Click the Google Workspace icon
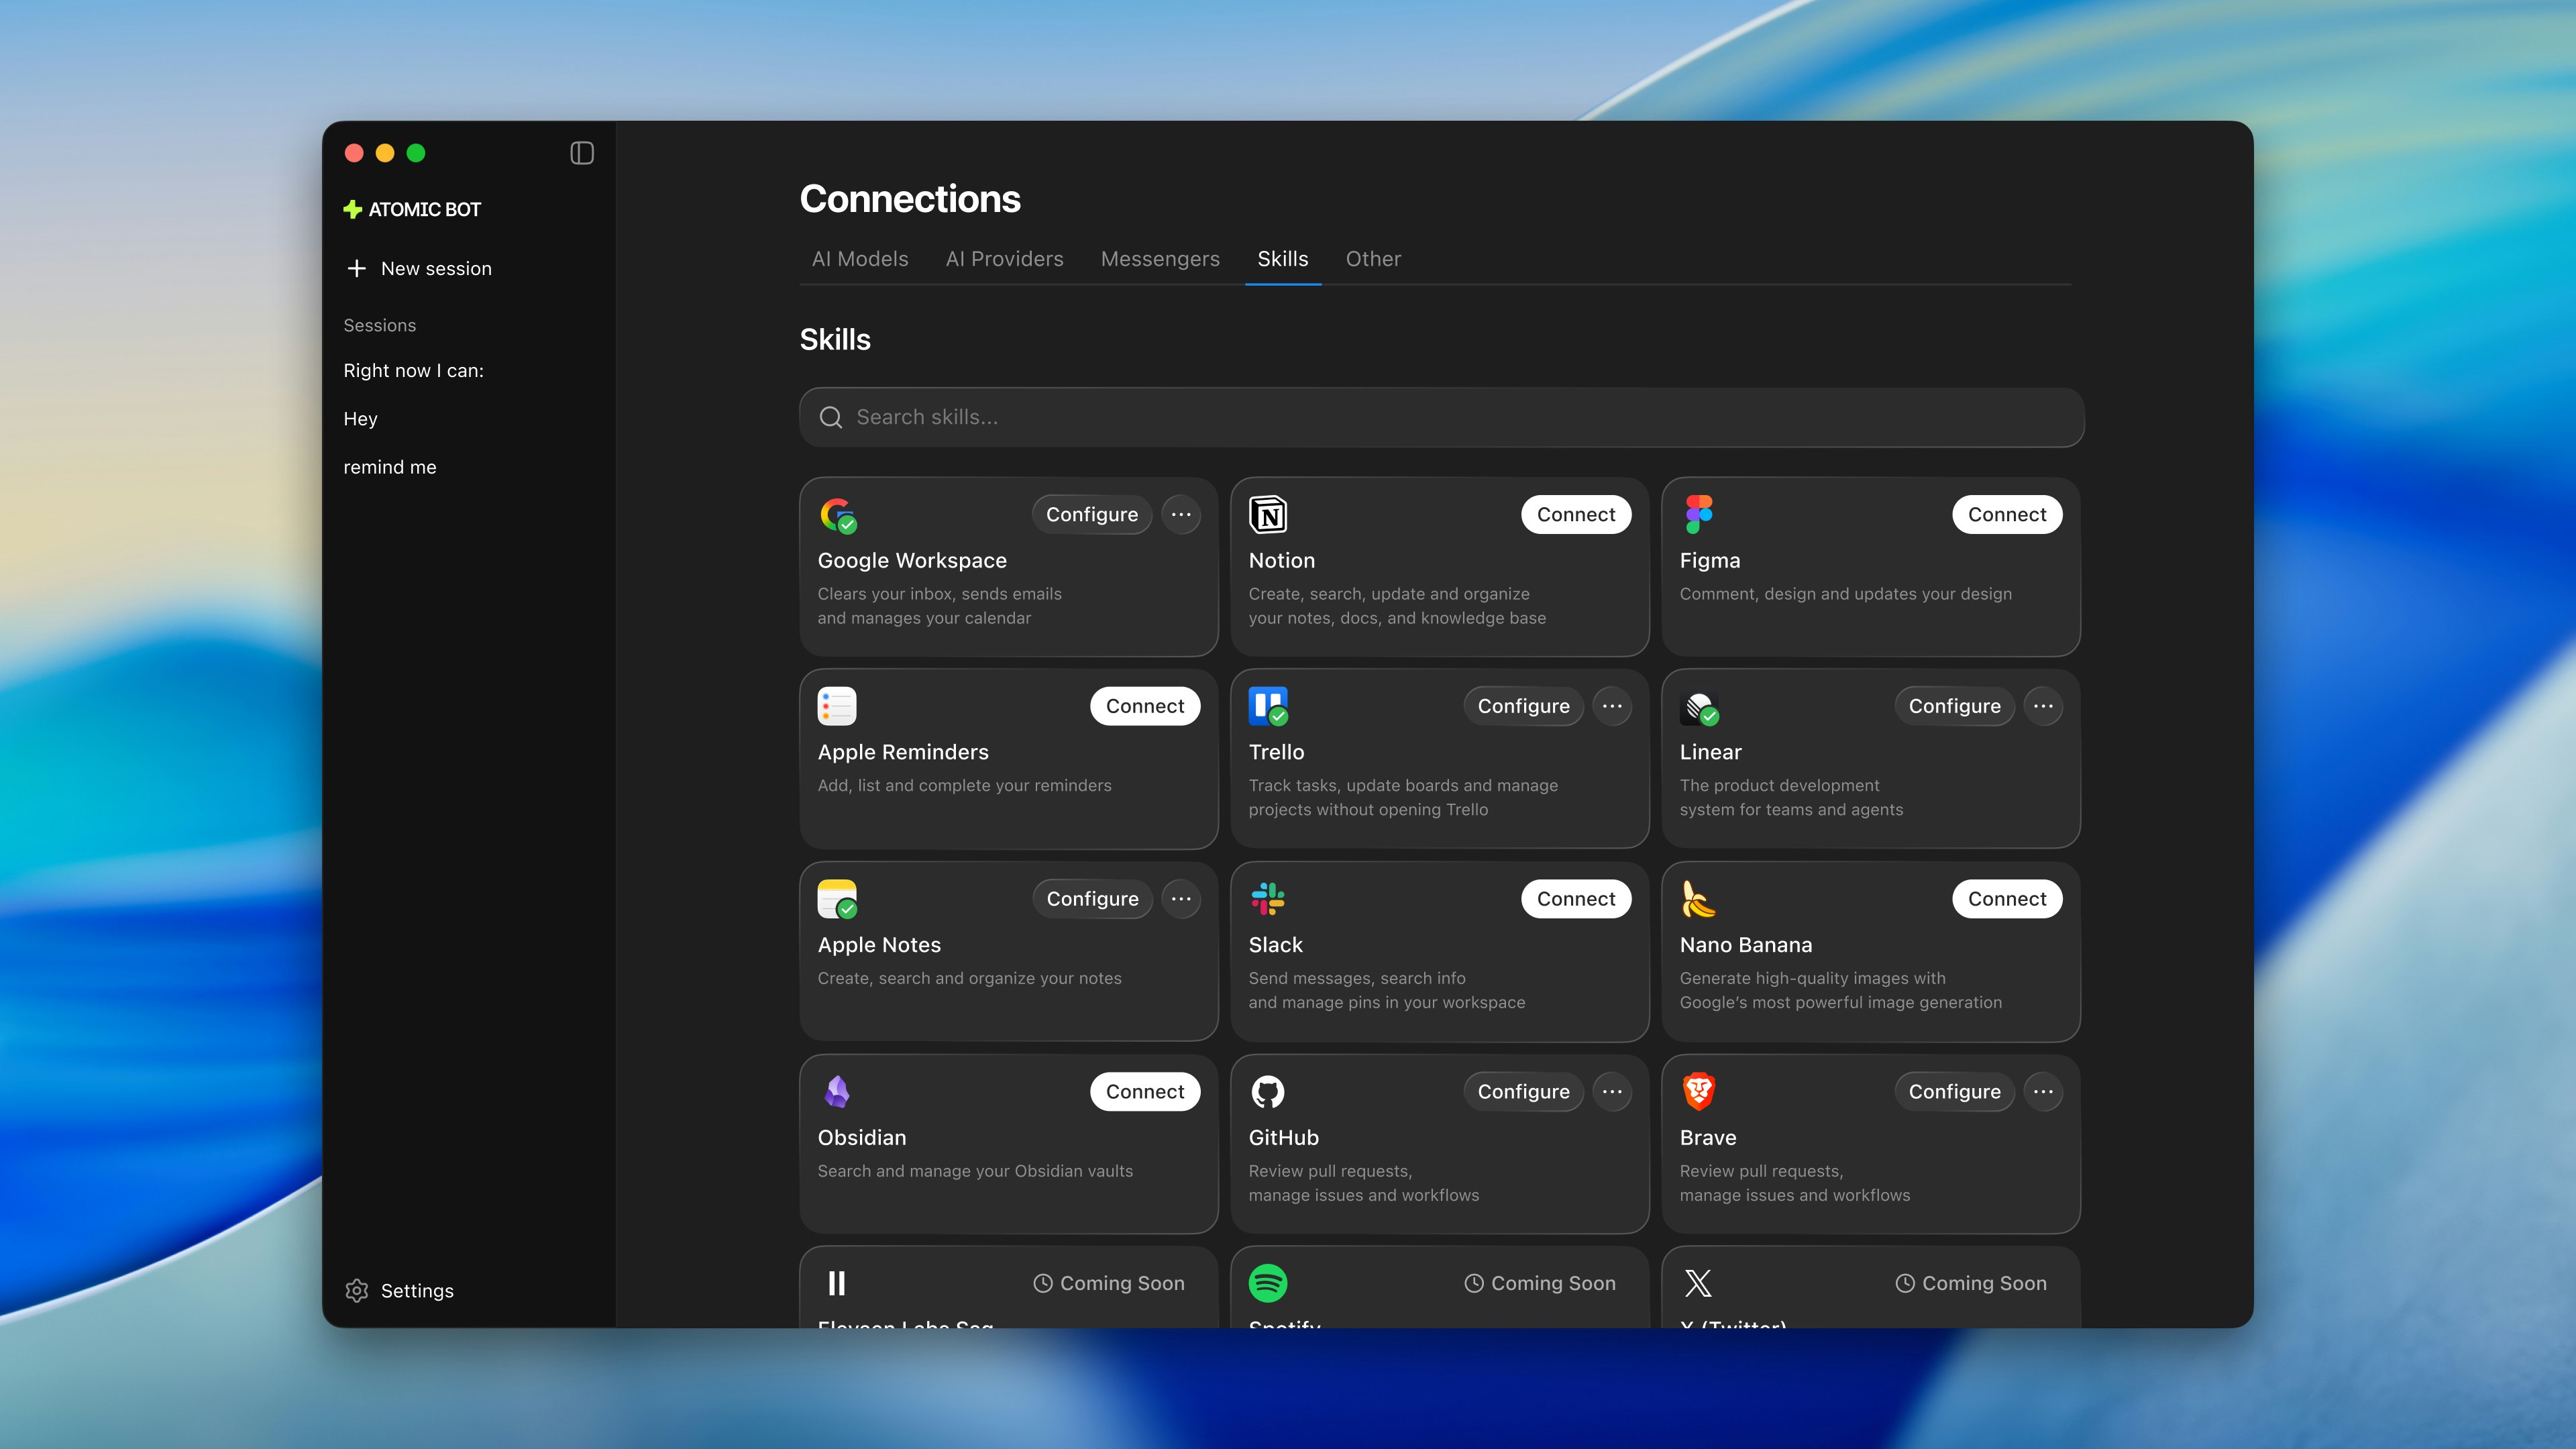The height and width of the screenshot is (1449, 2576). click(837, 514)
